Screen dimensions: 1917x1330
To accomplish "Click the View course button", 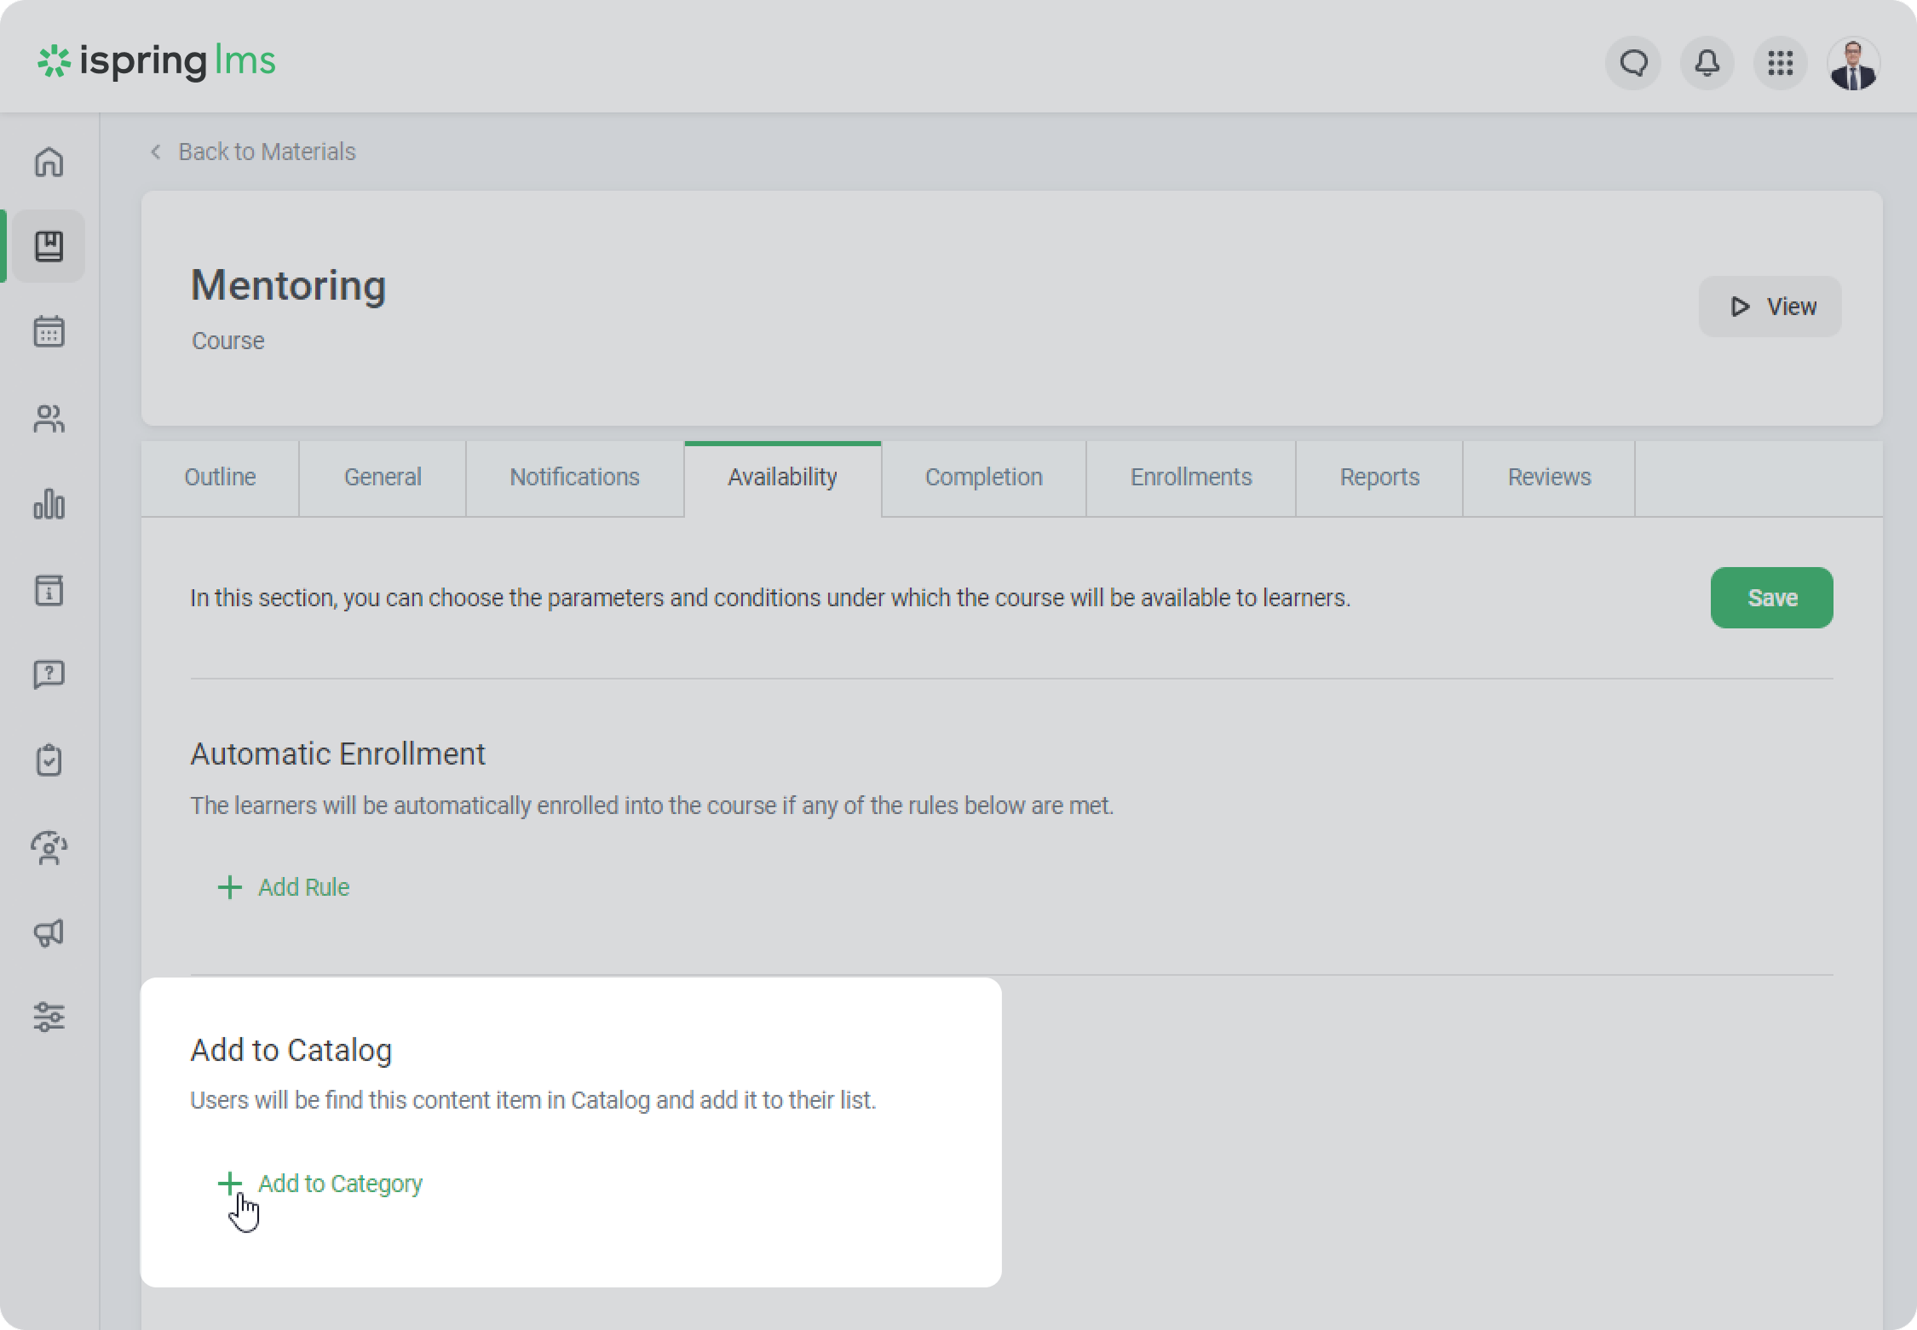I will [1770, 307].
